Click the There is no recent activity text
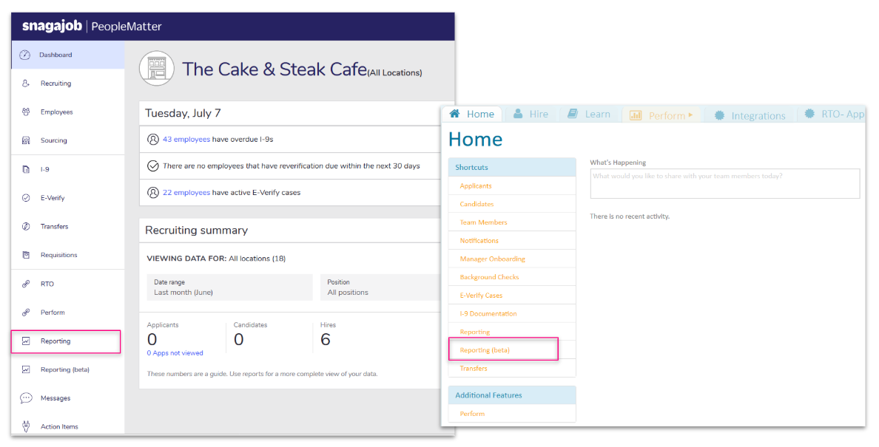879x447 pixels. [630, 216]
